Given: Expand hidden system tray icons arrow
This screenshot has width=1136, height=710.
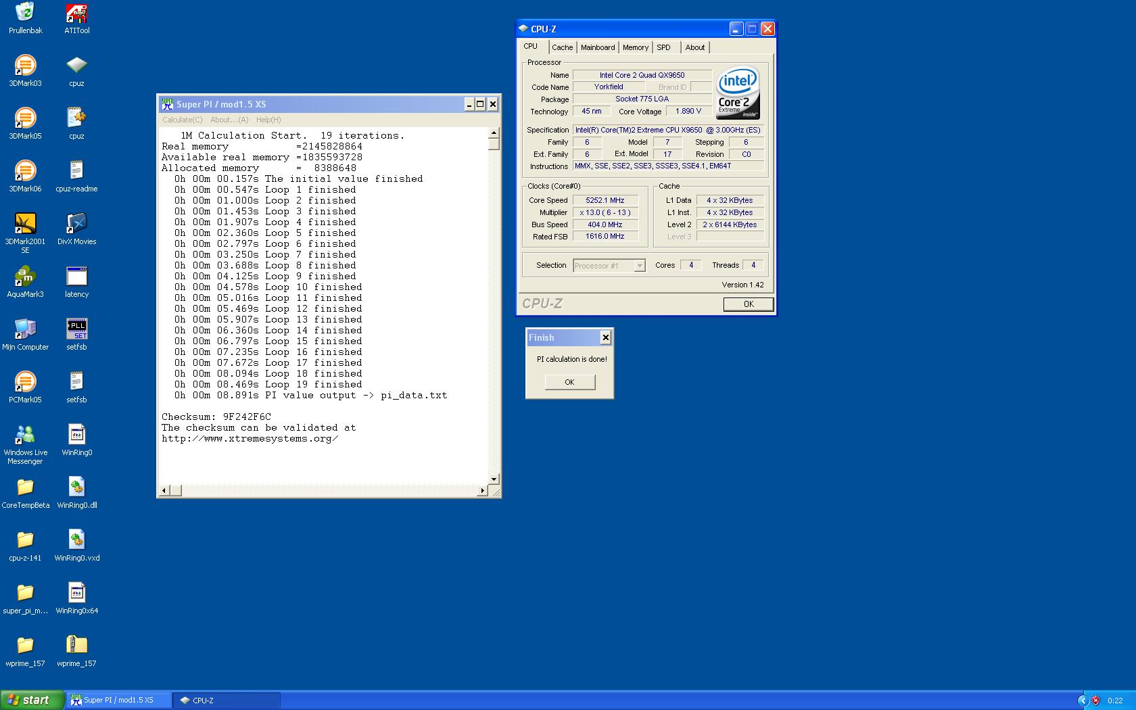Looking at the screenshot, I should click(1083, 701).
